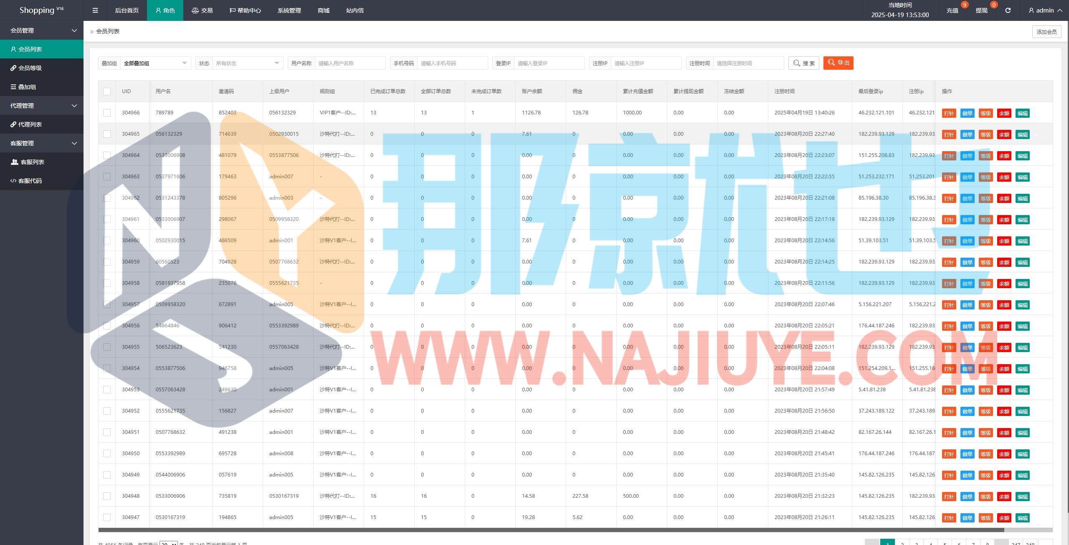Click the 添加会员 button
Screen dimensions: 1069x545
click(x=1046, y=32)
